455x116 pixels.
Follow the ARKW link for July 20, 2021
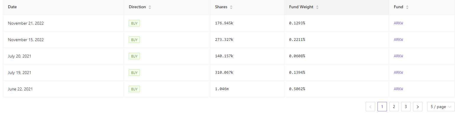point(398,56)
